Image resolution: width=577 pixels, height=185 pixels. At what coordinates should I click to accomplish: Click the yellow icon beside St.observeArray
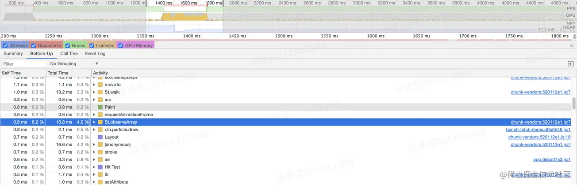[x=100, y=122]
